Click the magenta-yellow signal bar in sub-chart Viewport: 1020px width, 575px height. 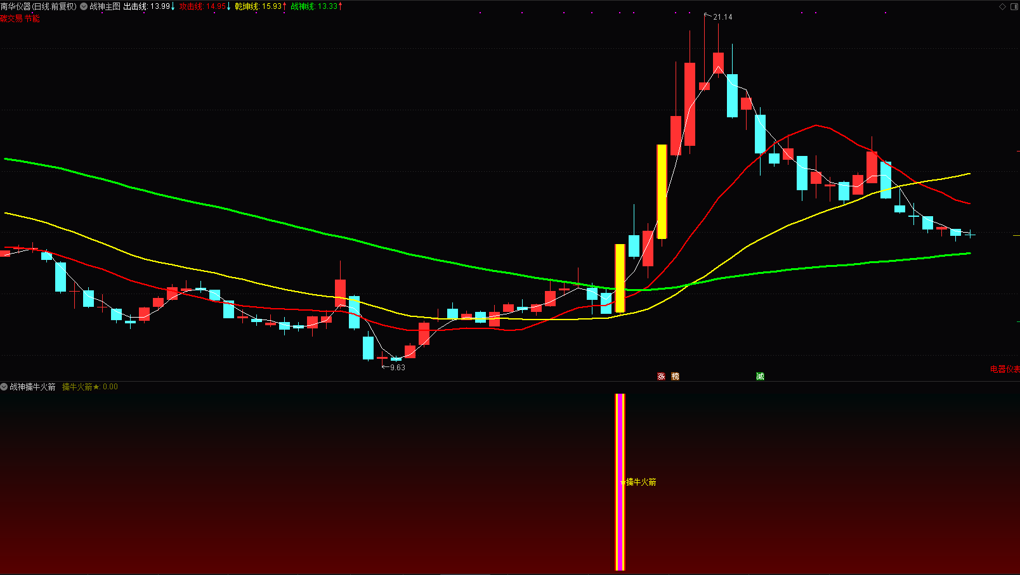[620, 482]
